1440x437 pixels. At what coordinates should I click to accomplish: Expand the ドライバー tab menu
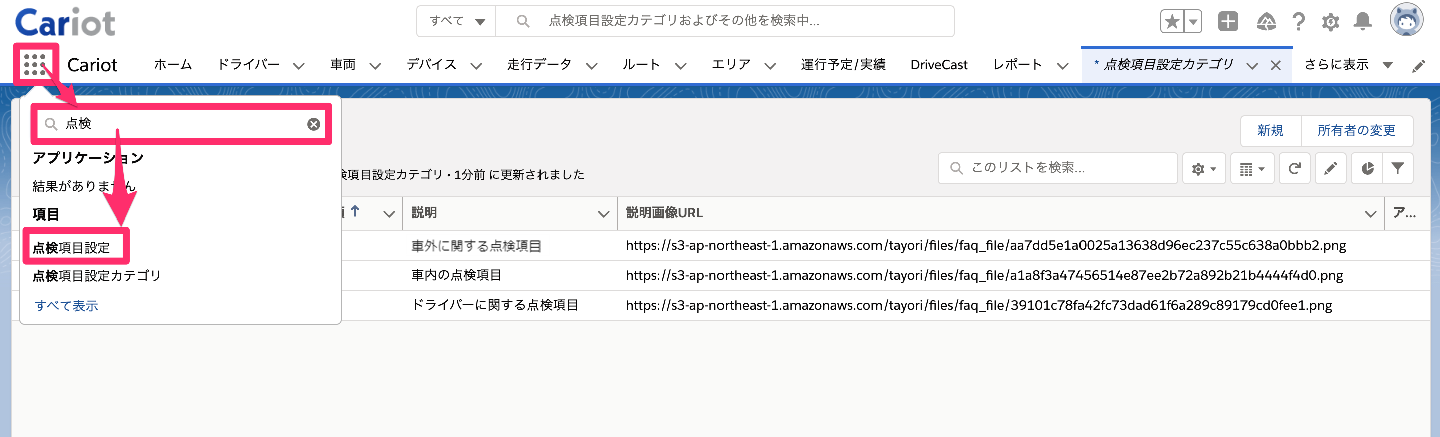point(299,66)
